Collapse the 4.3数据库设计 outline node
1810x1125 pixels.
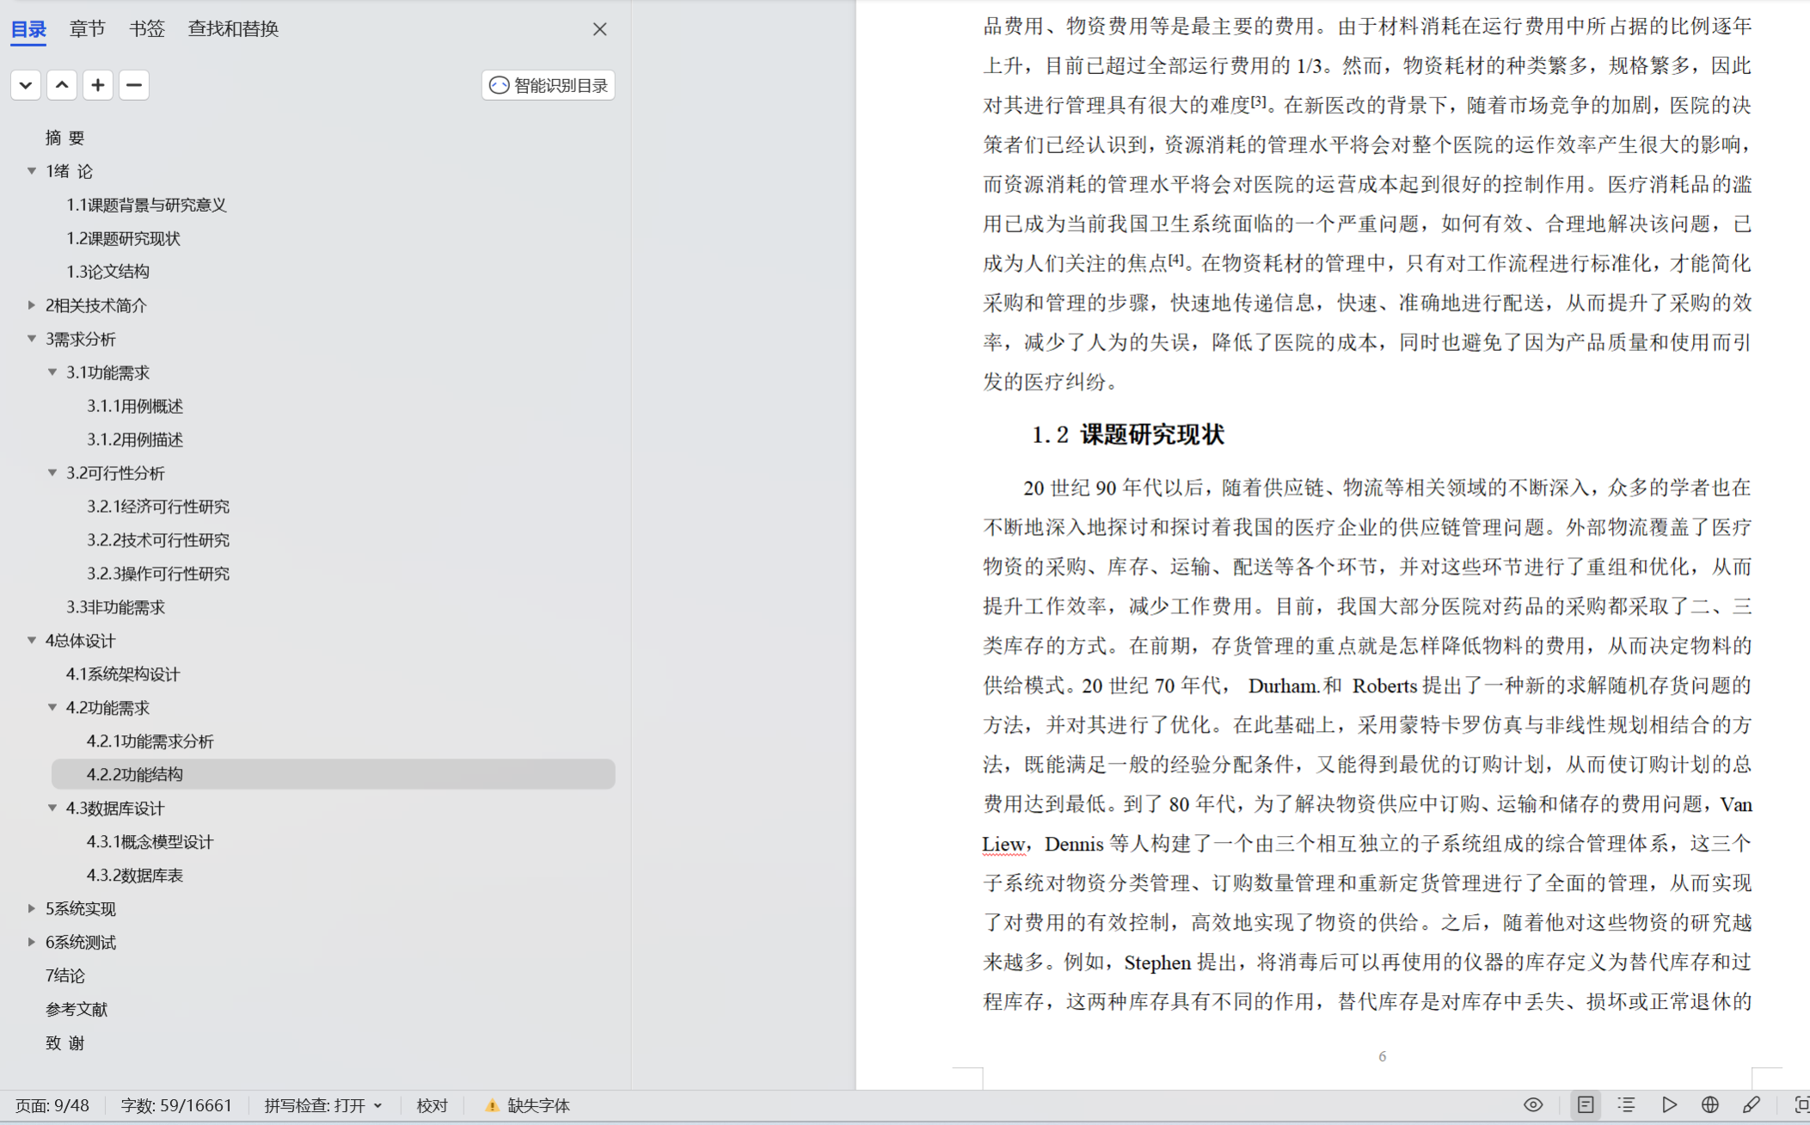(x=52, y=808)
